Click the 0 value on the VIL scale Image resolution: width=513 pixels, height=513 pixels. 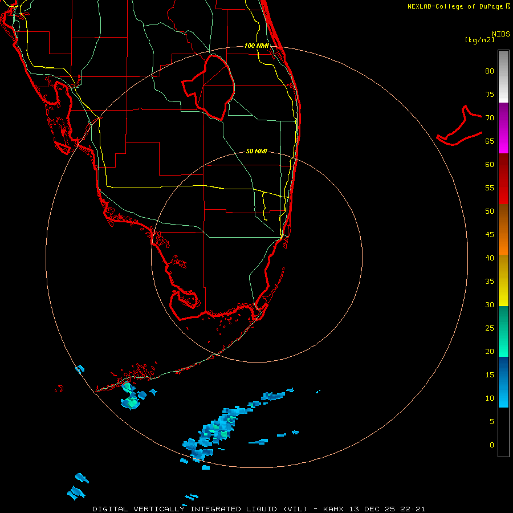[x=492, y=445]
